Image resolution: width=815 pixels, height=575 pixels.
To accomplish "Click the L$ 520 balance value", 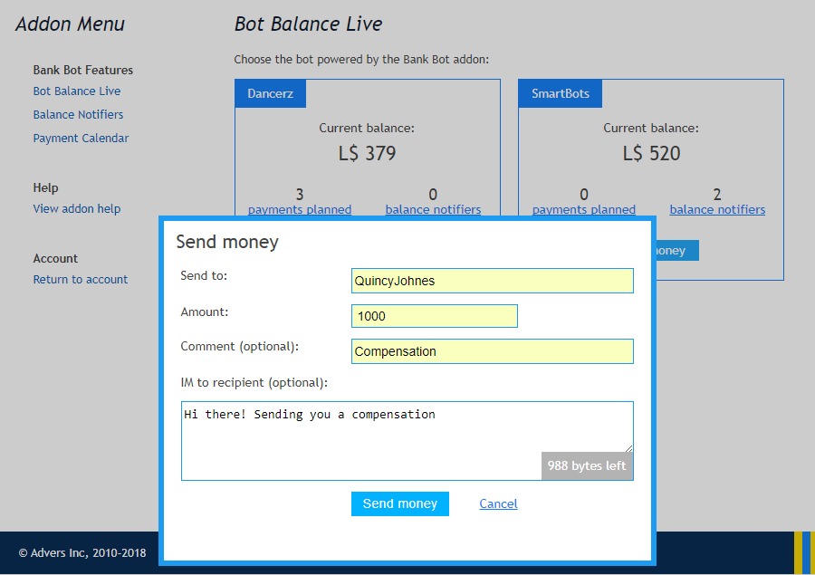I will coord(651,153).
